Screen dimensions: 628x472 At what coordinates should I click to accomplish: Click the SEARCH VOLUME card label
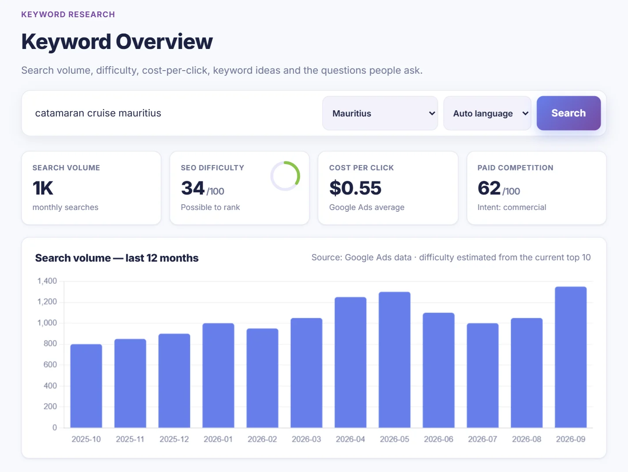[x=66, y=168]
